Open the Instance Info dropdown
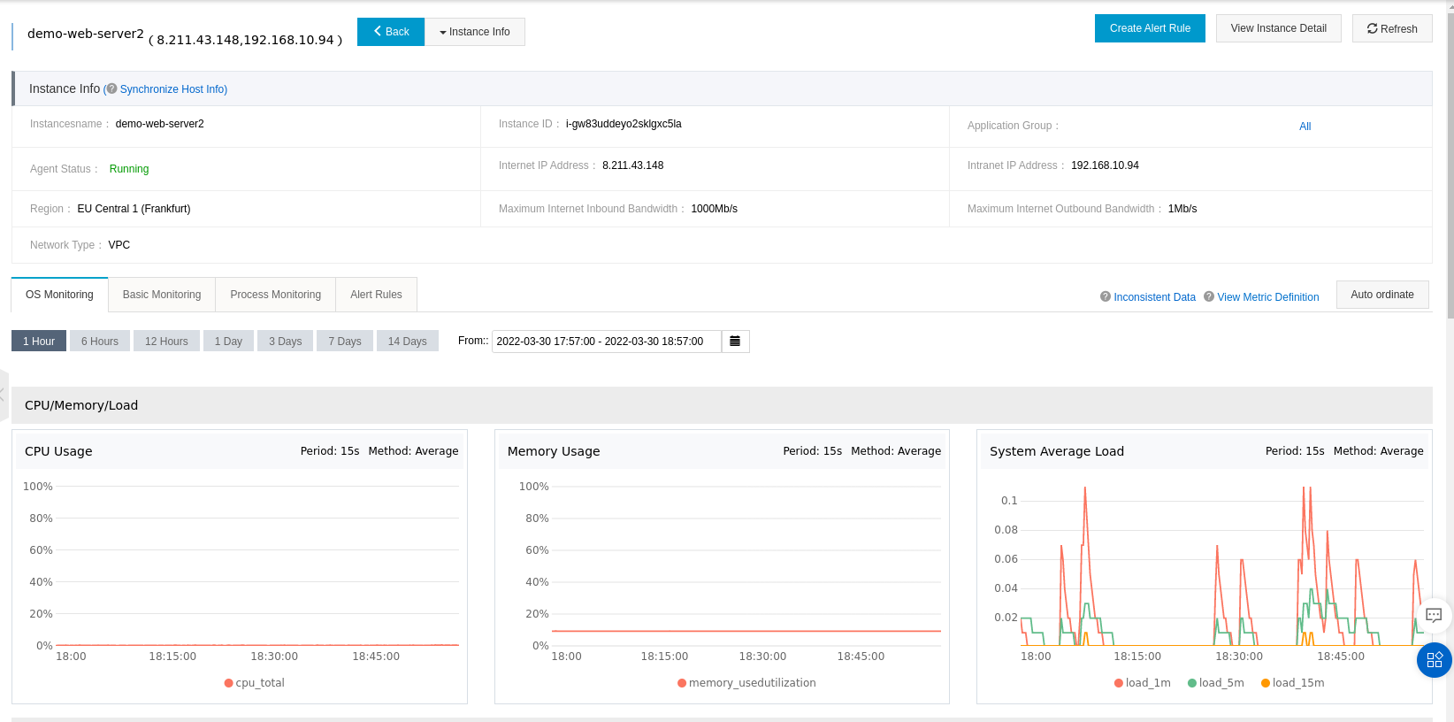1454x722 pixels. tap(475, 32)
